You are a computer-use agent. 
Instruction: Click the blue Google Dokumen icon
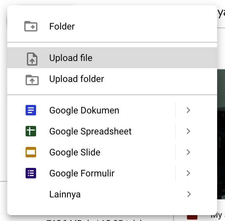coord(31,110)
